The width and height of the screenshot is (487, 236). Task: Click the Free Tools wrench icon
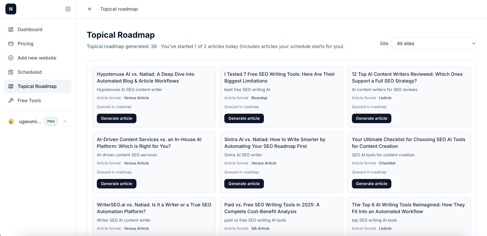[11, 100]
